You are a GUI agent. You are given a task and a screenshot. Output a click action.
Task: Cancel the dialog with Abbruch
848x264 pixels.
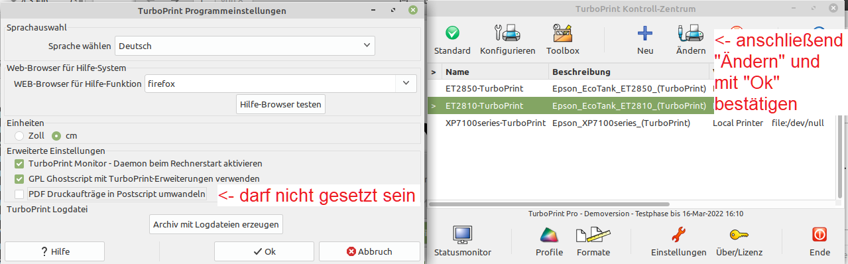click(369, 251)
